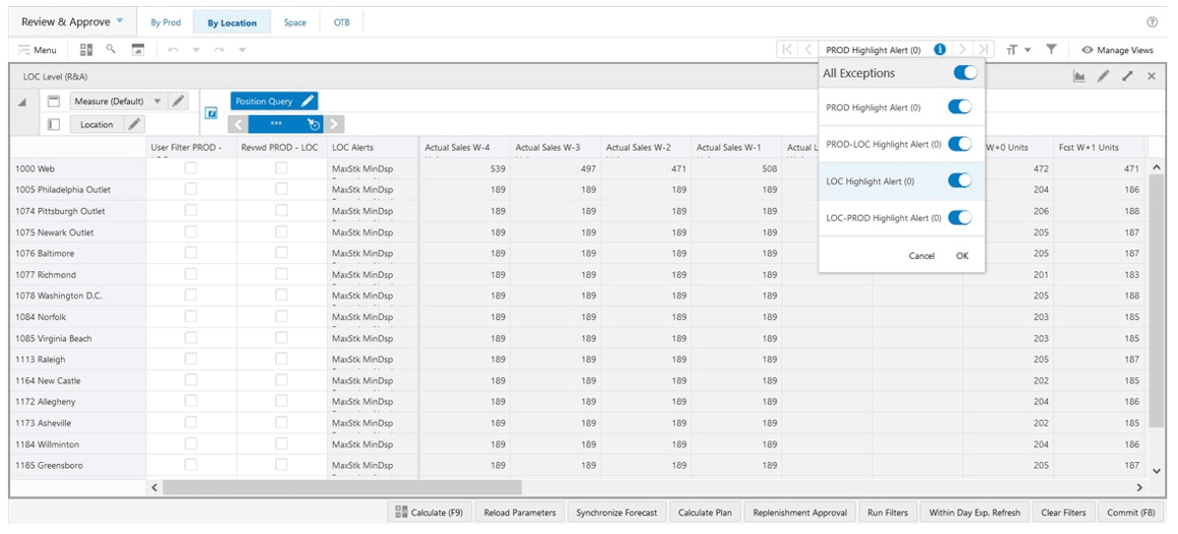Click OK in the exceptions popup
This screenshot has height=534, width=1178.
pyautogui.click(x=962, y=256)
